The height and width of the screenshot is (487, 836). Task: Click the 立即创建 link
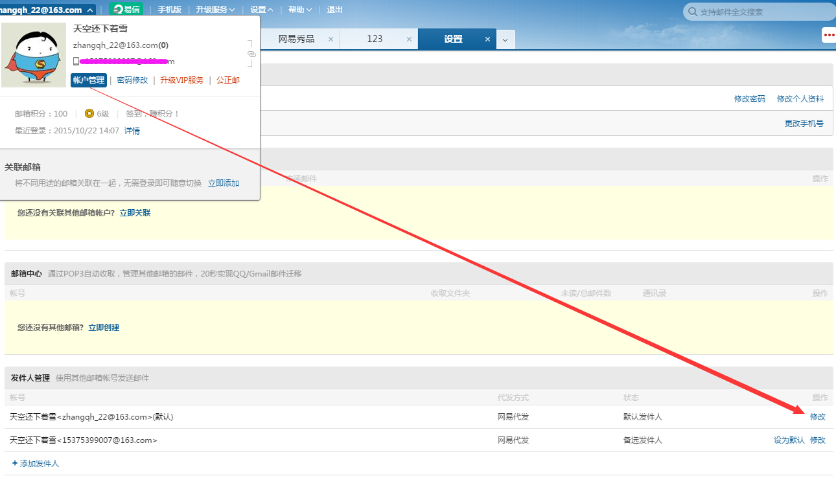point(104,328)
